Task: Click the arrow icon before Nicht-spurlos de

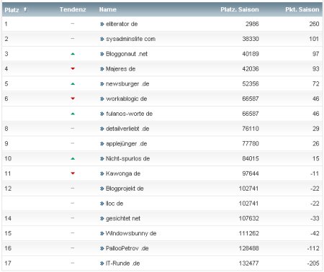Action: pyautogui.click(x=102, y=159)
